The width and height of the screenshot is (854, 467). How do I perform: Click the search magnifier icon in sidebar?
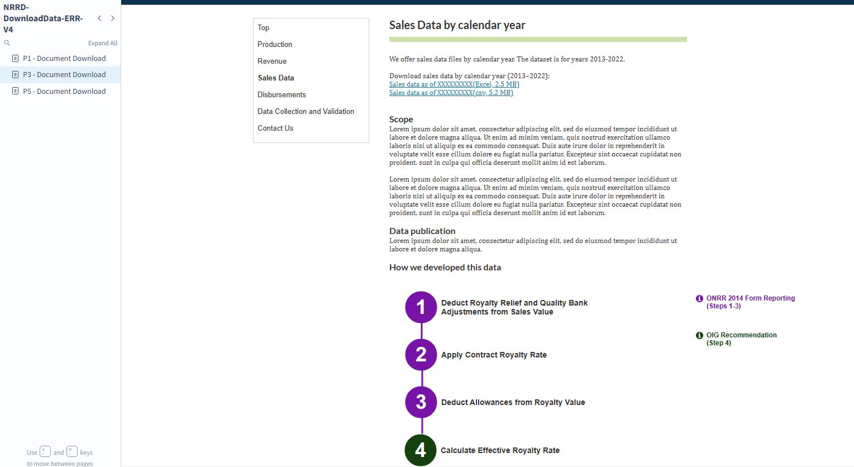point(7,43)
